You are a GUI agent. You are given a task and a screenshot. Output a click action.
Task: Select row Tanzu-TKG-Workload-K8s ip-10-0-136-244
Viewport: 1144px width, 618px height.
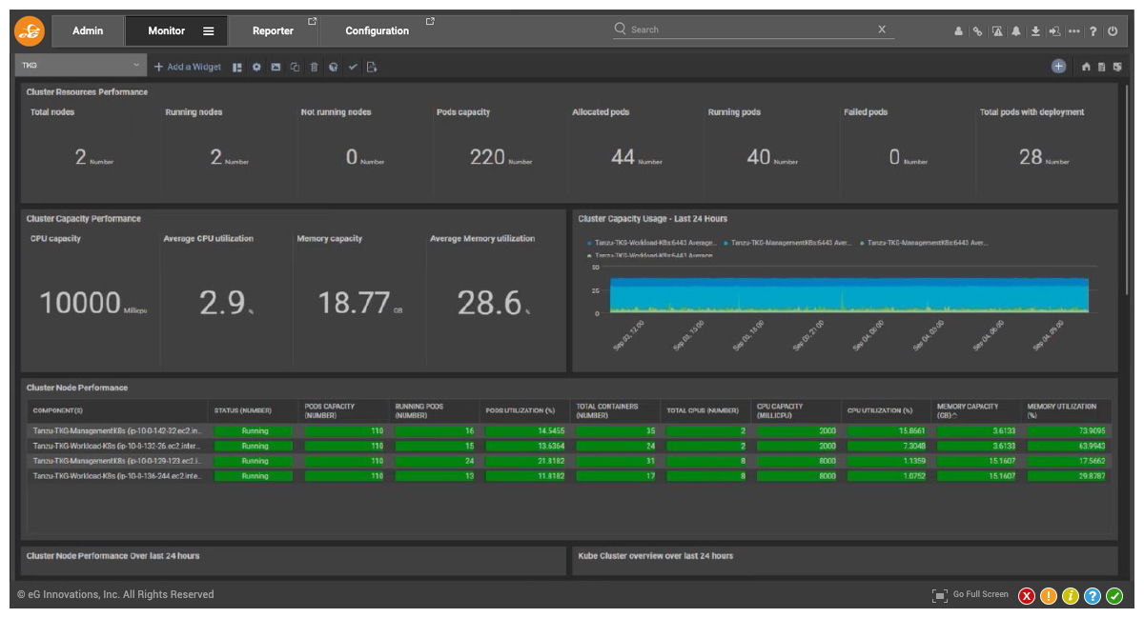(569, 475)
